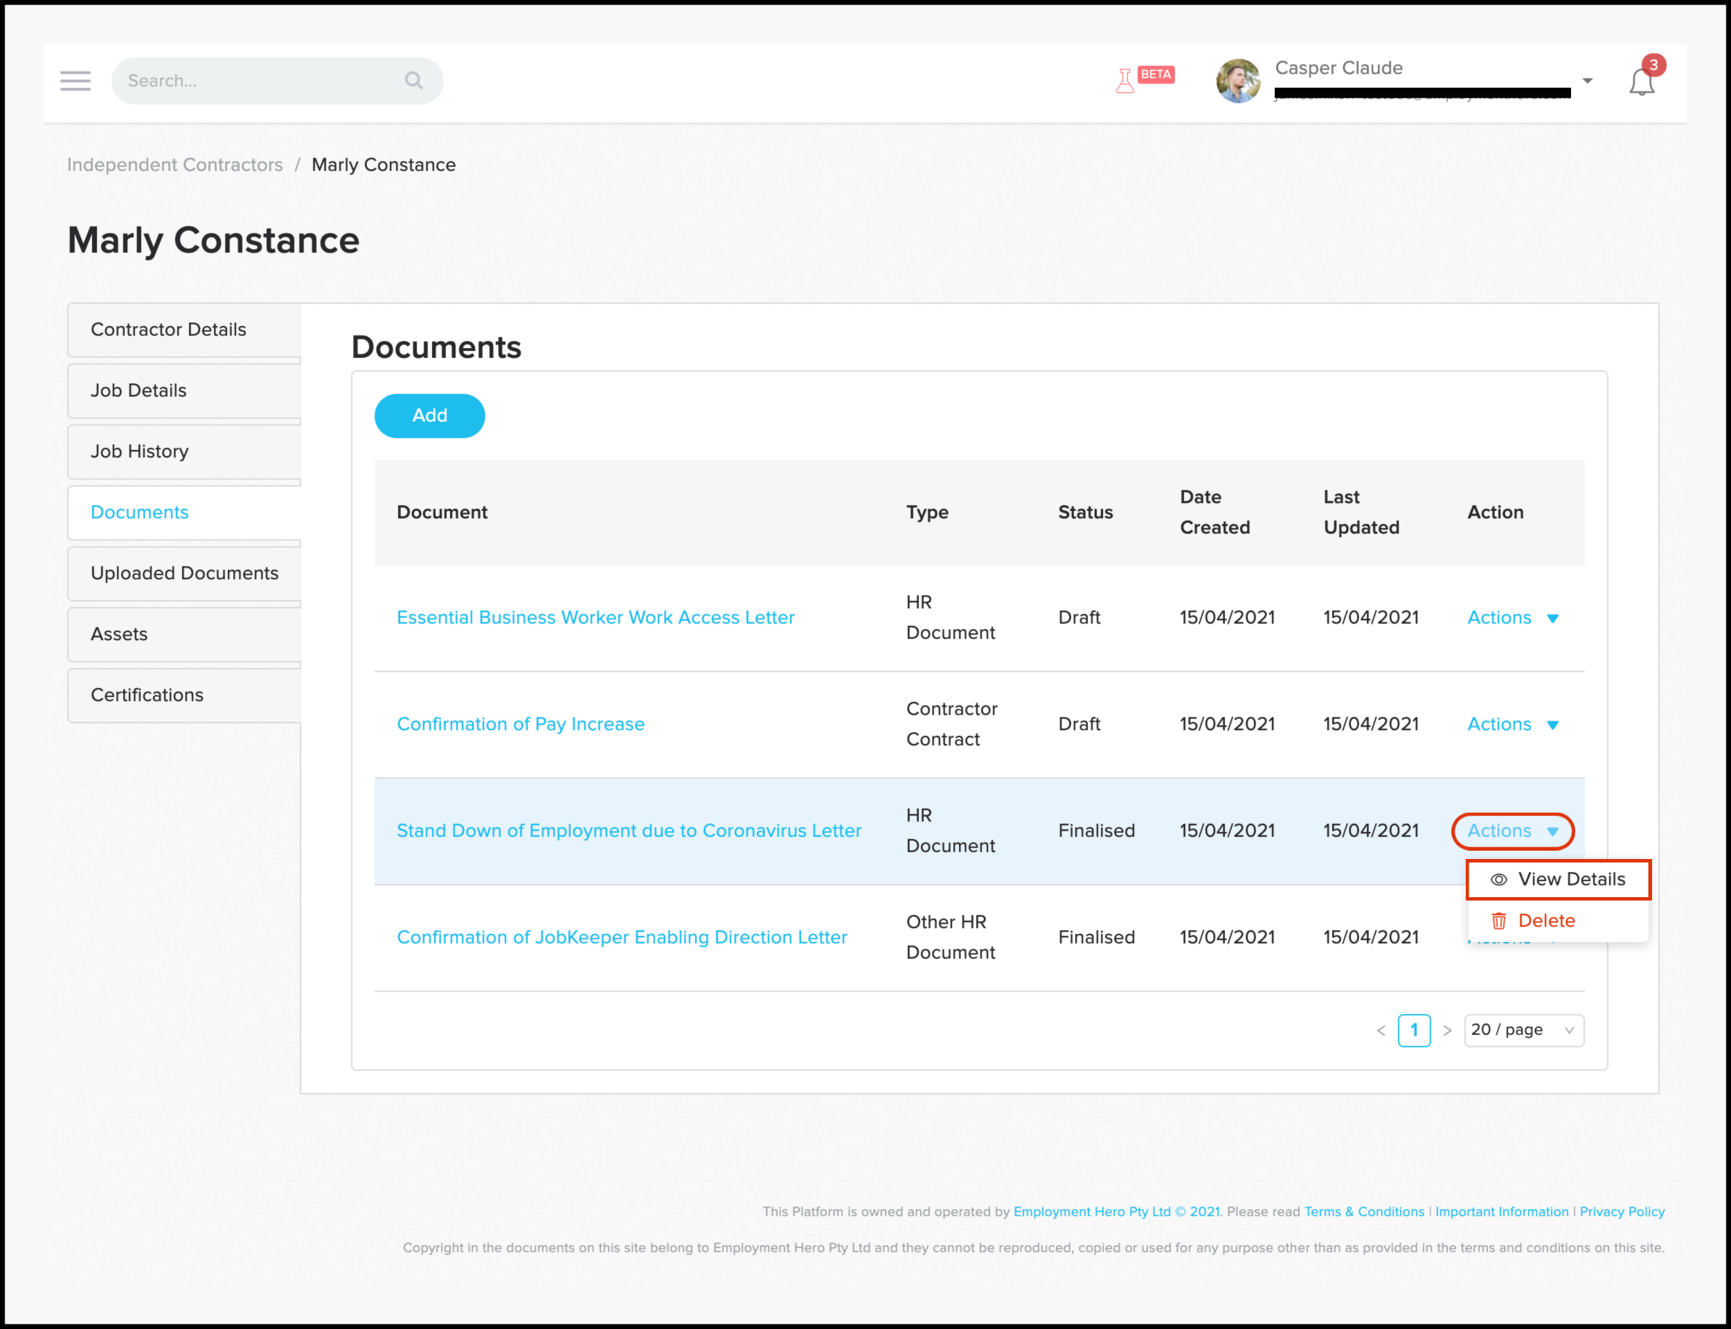Expand the user account dropdown arrow
Screen dimensions: 1731x1329
[1587, 81]
